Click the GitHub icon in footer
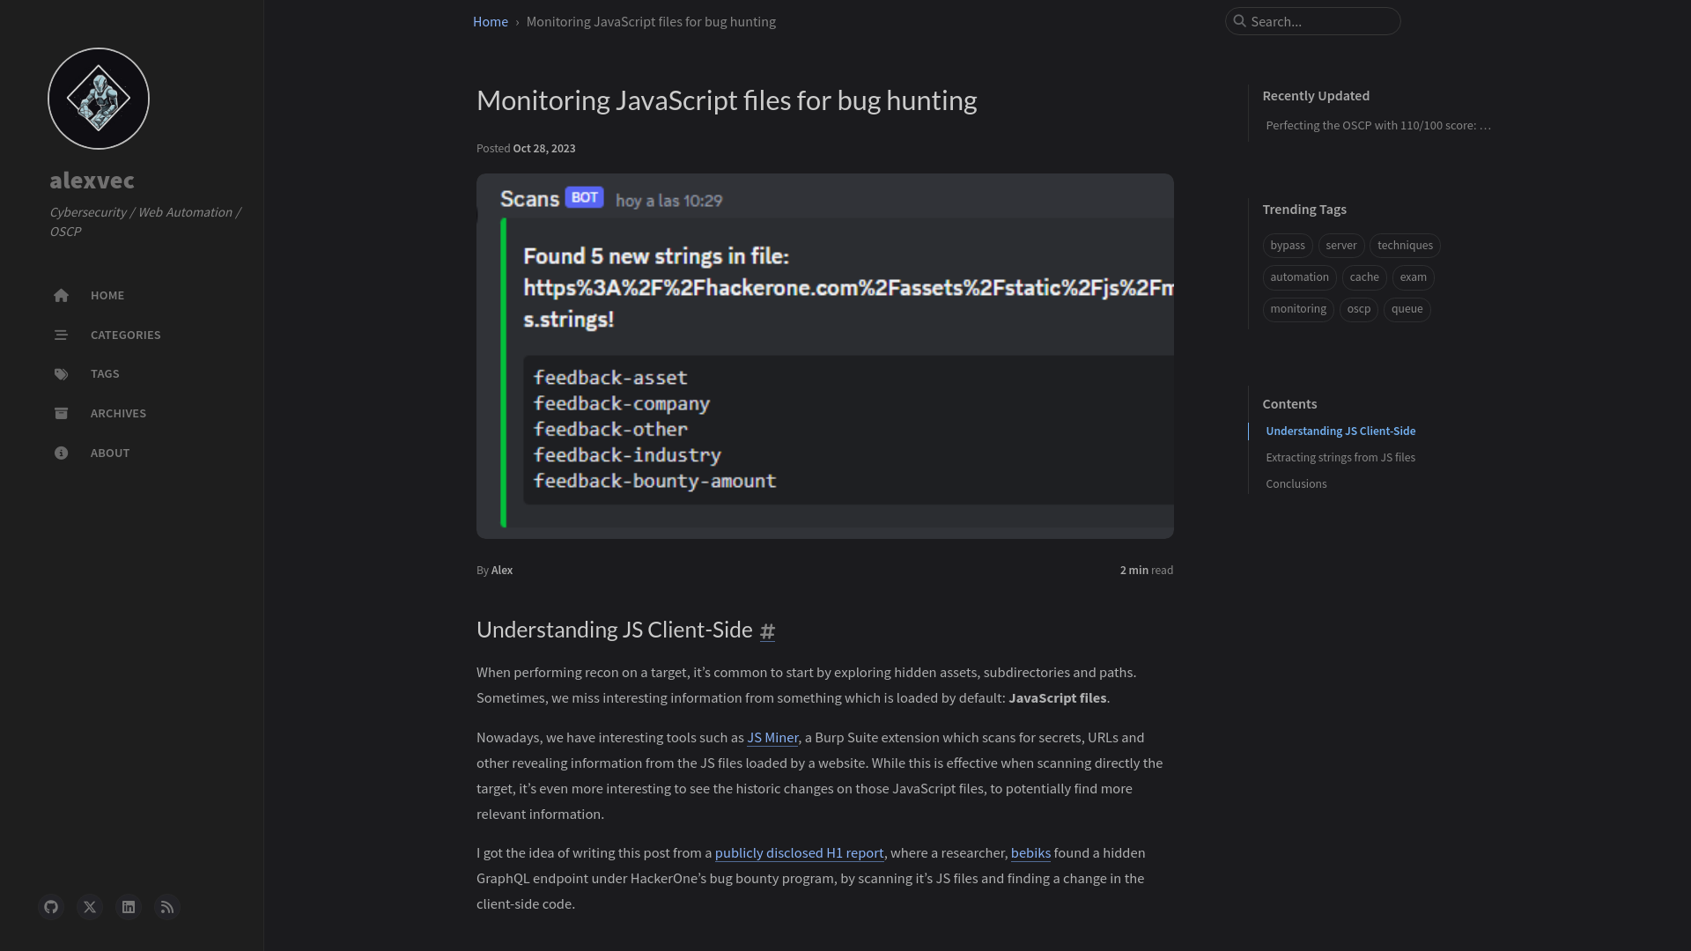 point(51,907)
